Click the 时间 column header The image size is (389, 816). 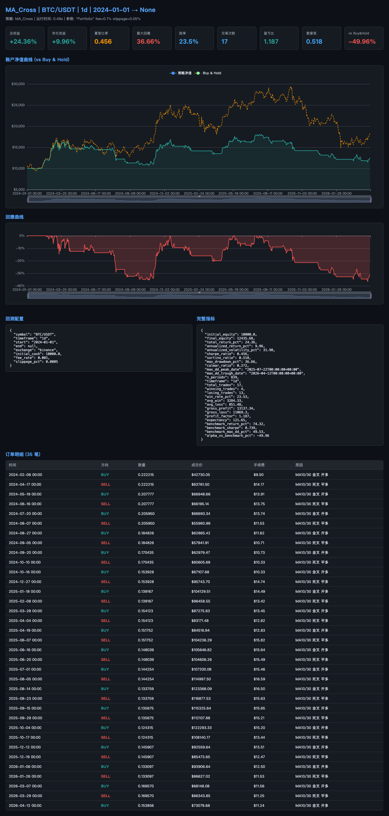(x=12, y=465)
